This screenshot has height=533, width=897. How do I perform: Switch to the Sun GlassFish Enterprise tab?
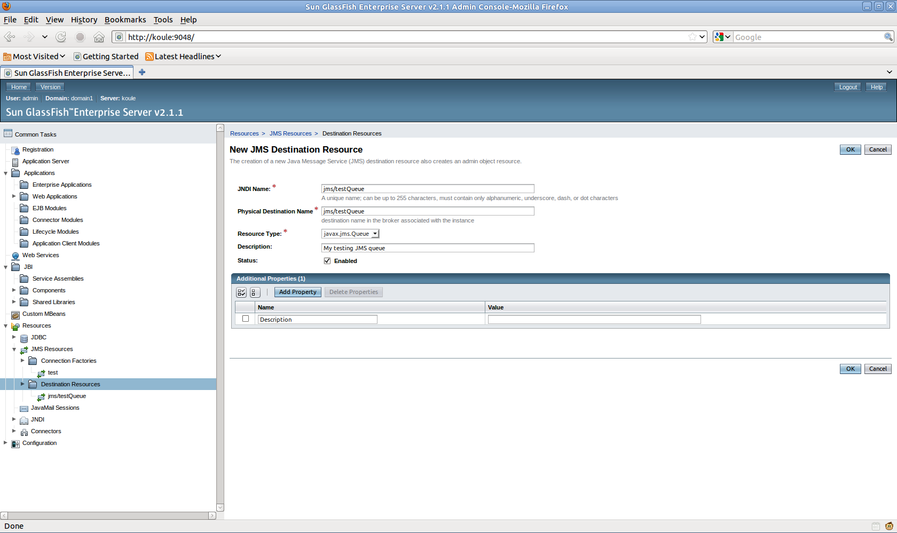tap(67, 73)
